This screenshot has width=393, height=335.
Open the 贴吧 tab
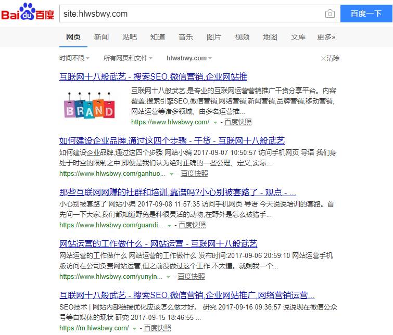coord(129,37)
